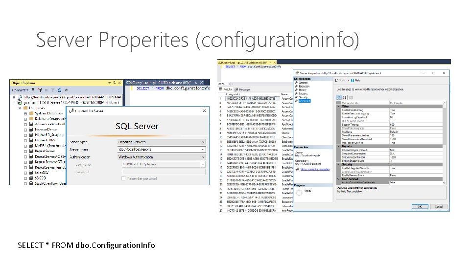470x264 pixels.
Task: Click the Script button in Server Properties
Action: [x=341, y=81]
